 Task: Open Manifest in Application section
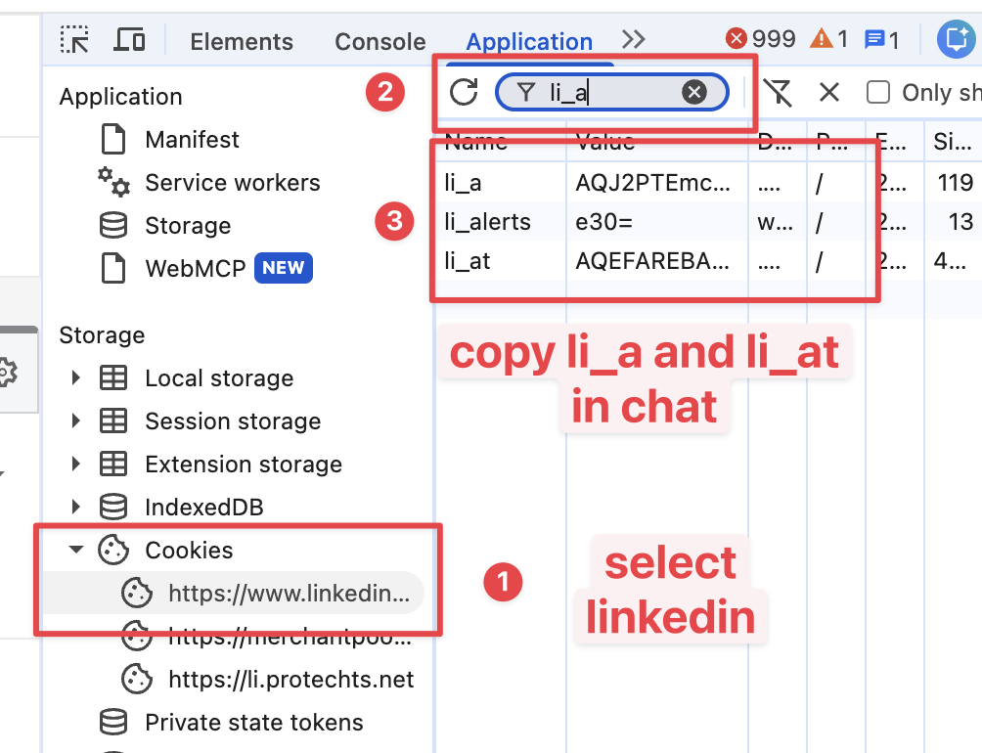(x=192, y=139)
